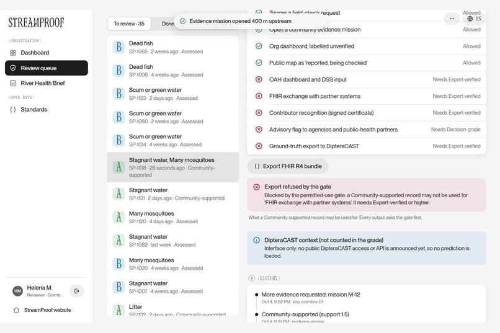Click grade B badge for SP-1133
The height and width of the screenshot is (333, 500).
[x=118, y=94]
